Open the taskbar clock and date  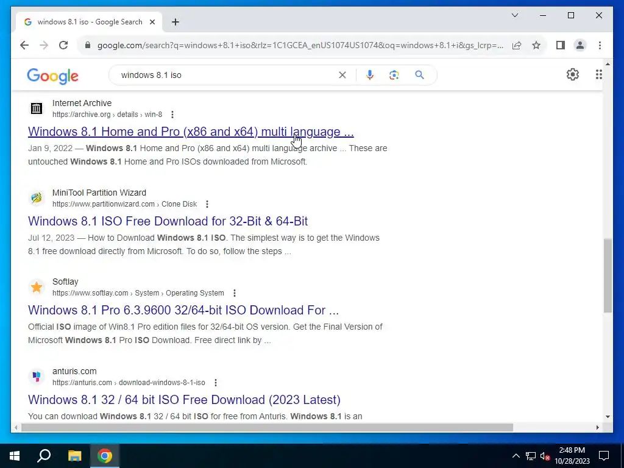572,456
